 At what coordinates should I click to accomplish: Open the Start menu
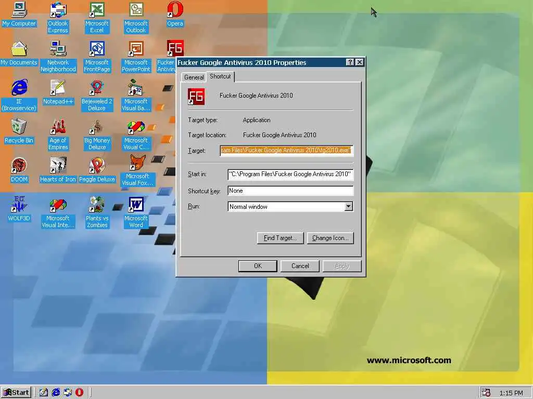pos(16,393)
